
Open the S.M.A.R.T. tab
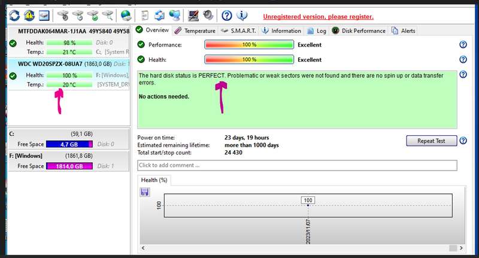point(238,31)
